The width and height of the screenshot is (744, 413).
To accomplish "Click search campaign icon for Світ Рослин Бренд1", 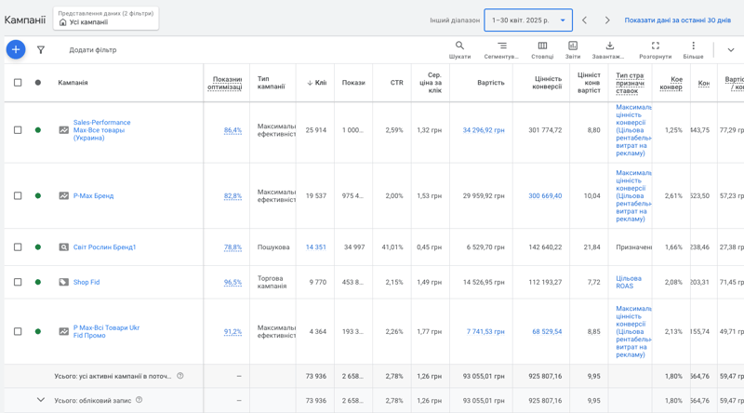I will click(x=63, y=246).
